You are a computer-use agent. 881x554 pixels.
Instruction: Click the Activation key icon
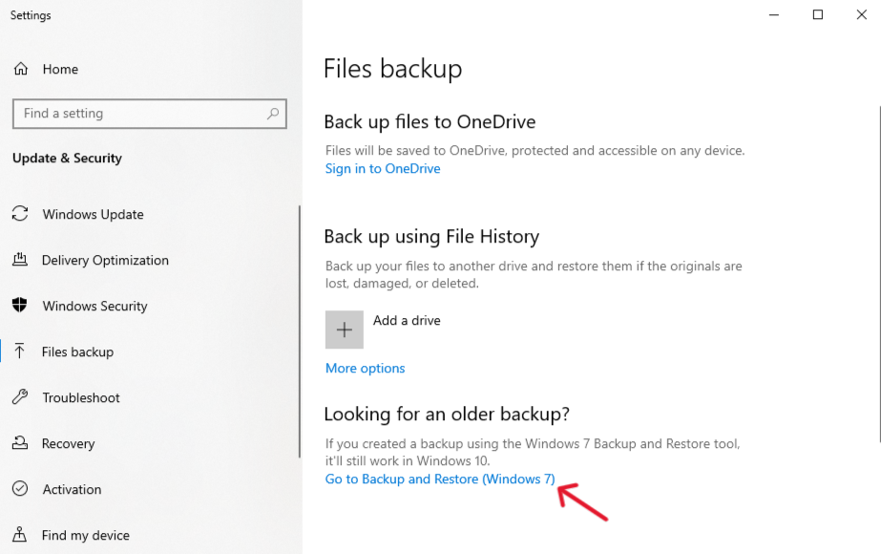point(20,489)
